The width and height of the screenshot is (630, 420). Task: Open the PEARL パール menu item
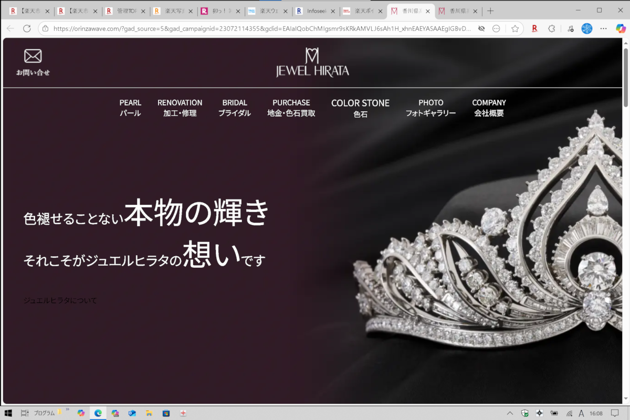point(130,108)
